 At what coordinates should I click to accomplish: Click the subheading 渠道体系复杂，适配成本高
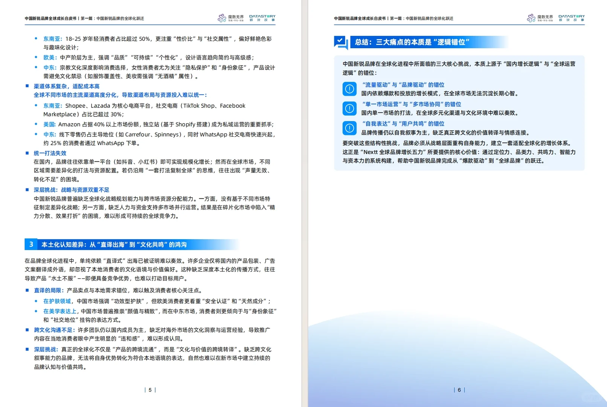(67, 86)
